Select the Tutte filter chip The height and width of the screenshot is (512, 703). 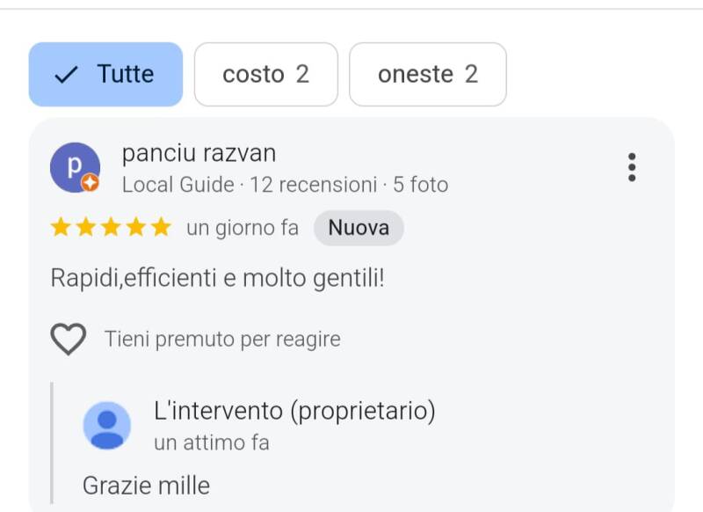[x=105, y=75]
